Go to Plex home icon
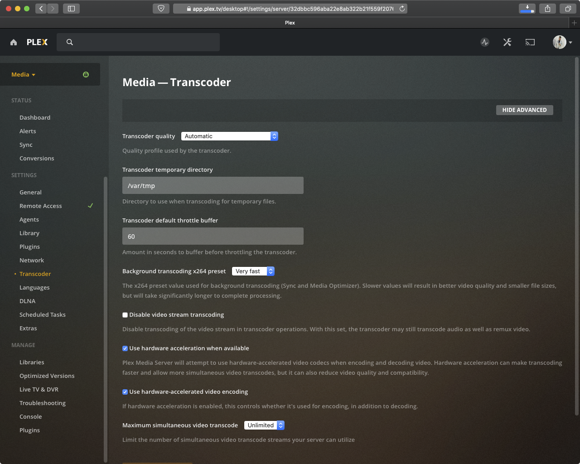 click(x=14, y=42)
